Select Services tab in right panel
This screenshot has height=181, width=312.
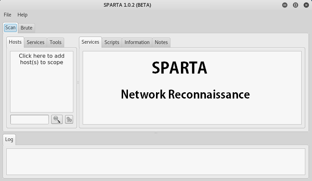(x=90, y=42)
